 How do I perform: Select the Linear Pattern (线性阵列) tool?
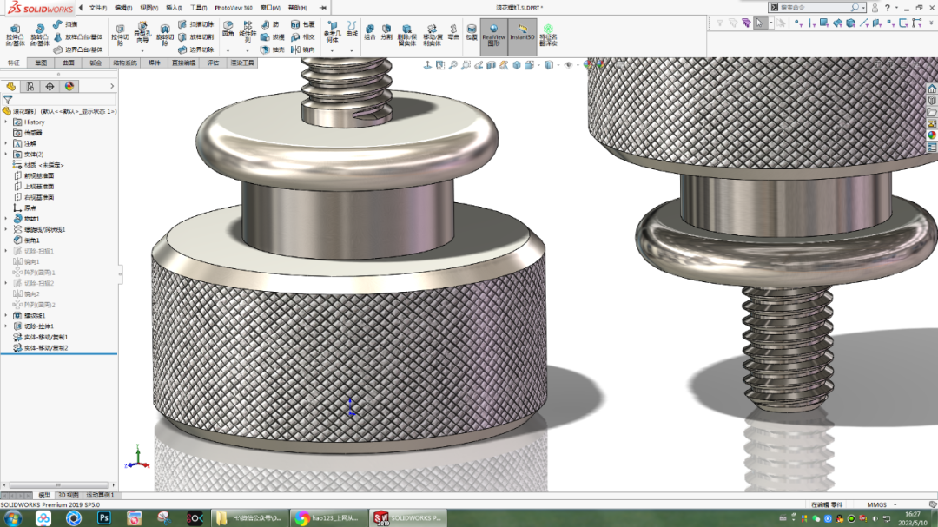click(x=248, y=32)
